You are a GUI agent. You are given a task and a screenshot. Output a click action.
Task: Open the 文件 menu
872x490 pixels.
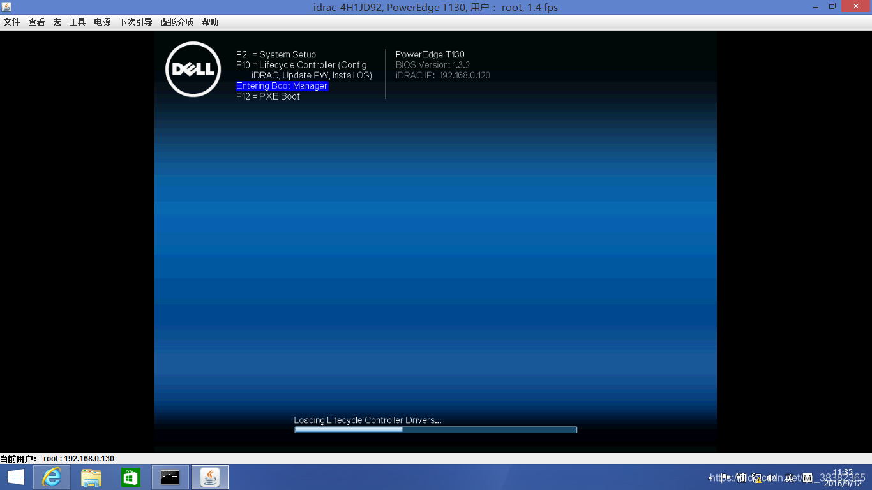(12, 22)
